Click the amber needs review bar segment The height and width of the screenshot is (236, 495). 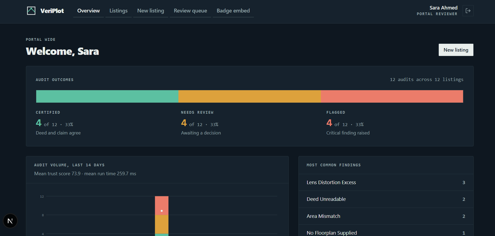coord(250,96)
